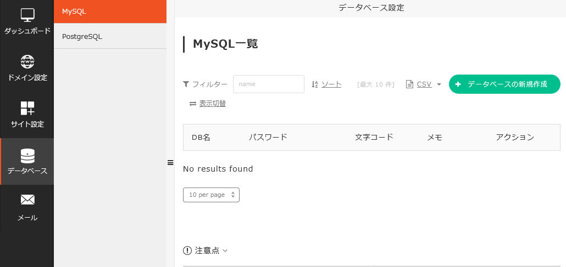Click the ドメイン設定 menu label
This screenshot has height=267, width=566.
[x=27, y=77]
